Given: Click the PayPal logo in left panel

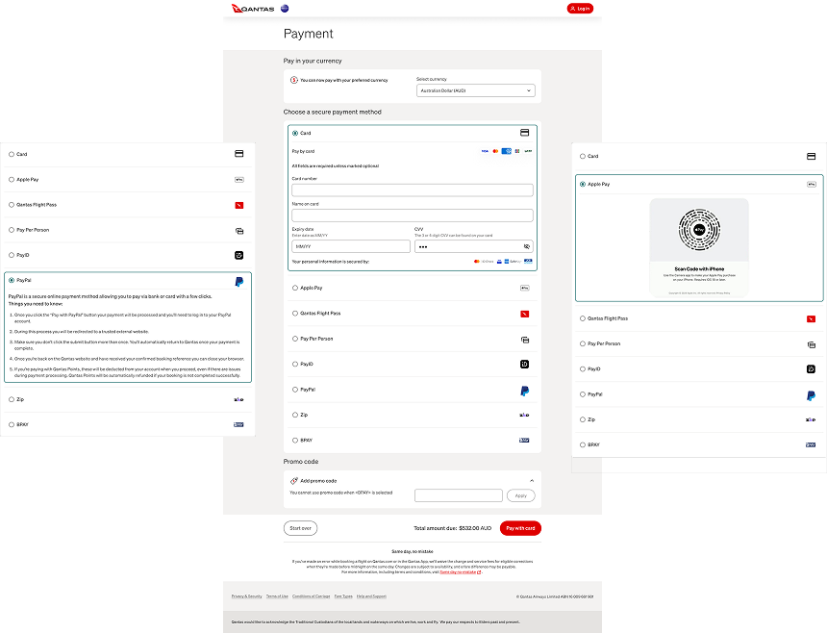Looking at the screenshot, I should pos(238,282).
